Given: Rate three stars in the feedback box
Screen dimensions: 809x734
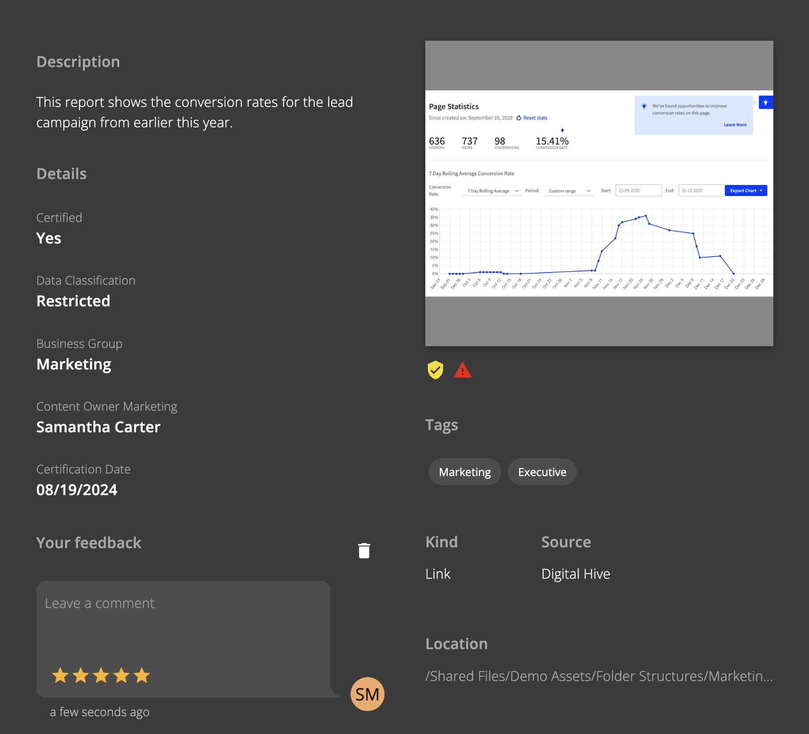Looking at the screenshot, I should pyautogui.click(x=101, y=675).
